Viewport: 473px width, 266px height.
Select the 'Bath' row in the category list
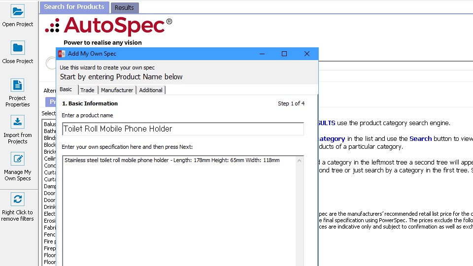[x=50, y=131]
